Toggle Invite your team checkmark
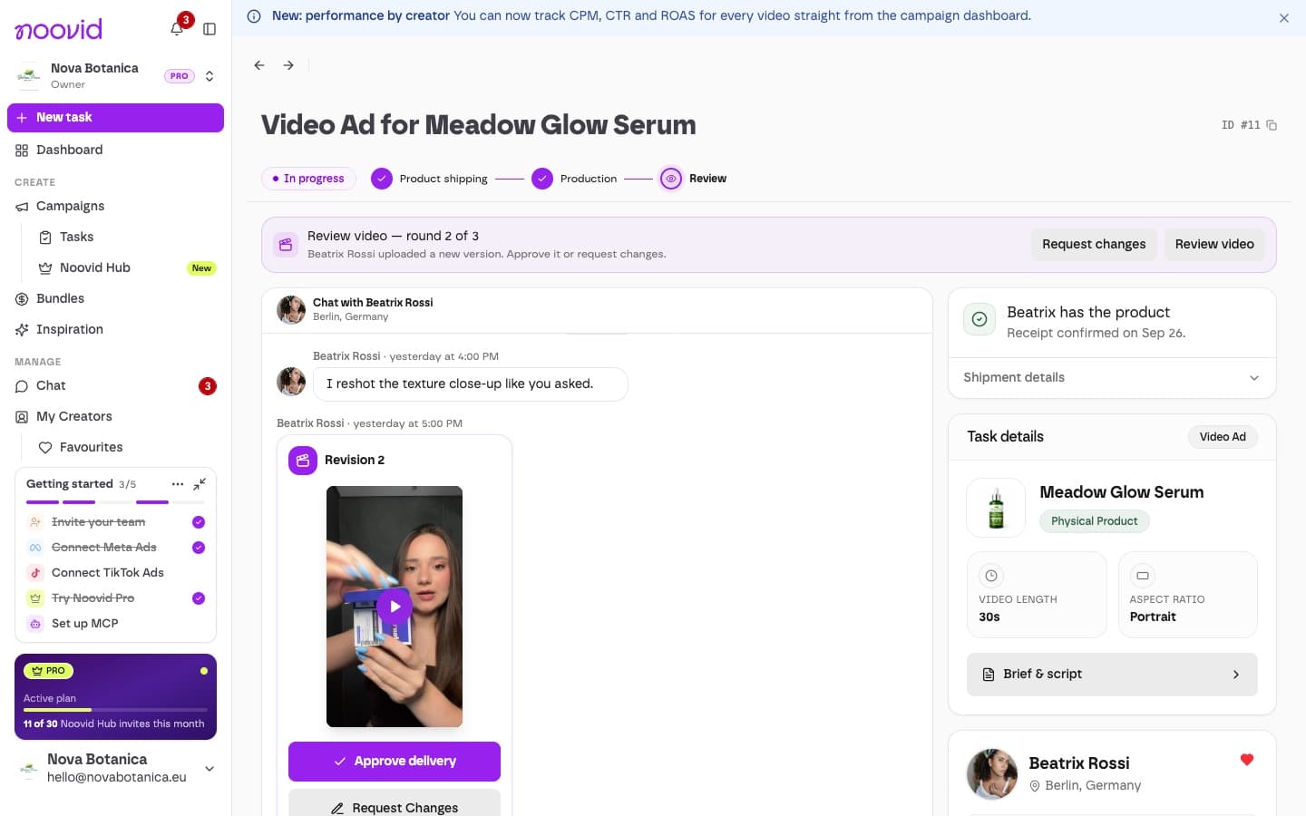 pos(199,522)
